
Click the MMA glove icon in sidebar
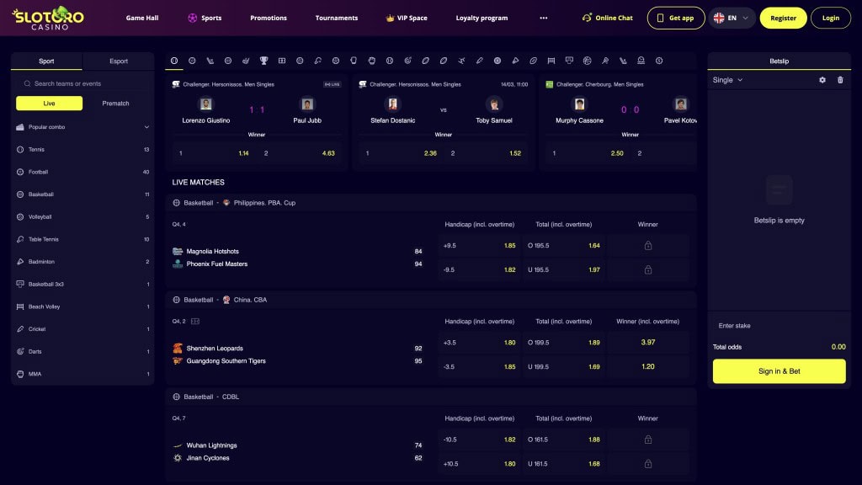pyautogui.click(x=20, y=374)
